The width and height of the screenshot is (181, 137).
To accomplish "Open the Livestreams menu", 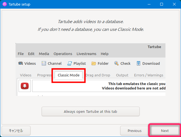I will pos(86,54).
